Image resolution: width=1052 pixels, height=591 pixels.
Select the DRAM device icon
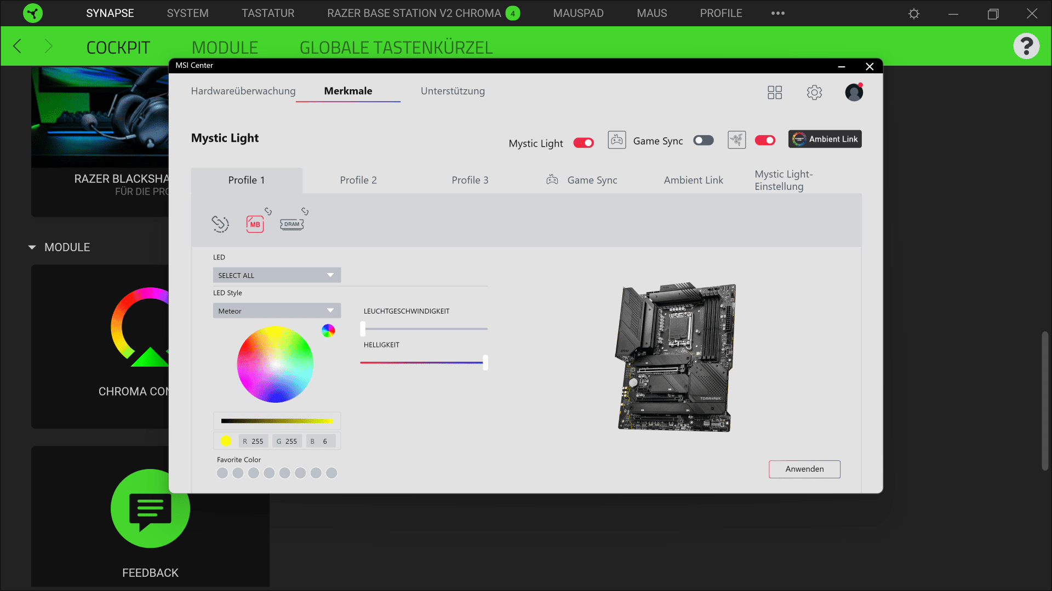pyautogui.click(x=292, y=224)
